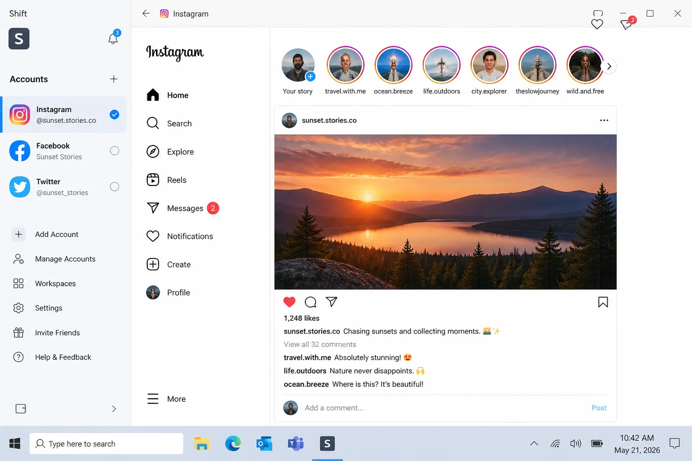Viewport: 692px width, 461px height.
Task: View city.explorer story
Action: (489, 66)
